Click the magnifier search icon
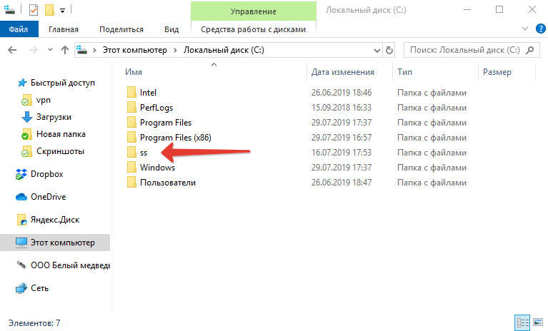The width and height of the screenshot is (548, 331). pos(530,50)
